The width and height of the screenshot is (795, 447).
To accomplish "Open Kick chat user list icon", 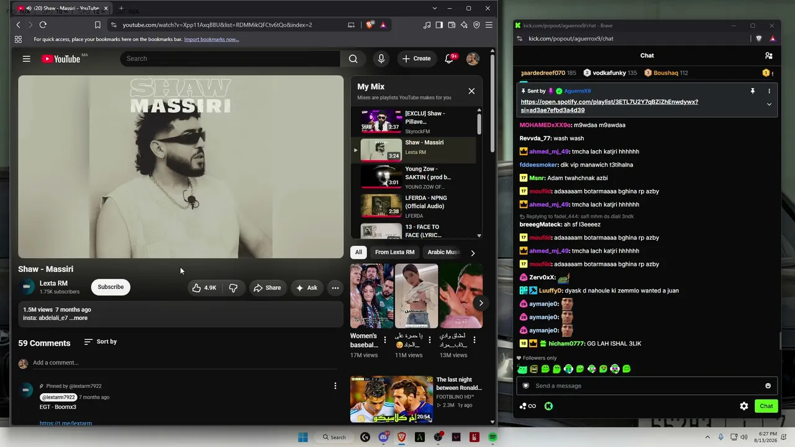I will 769,56.
